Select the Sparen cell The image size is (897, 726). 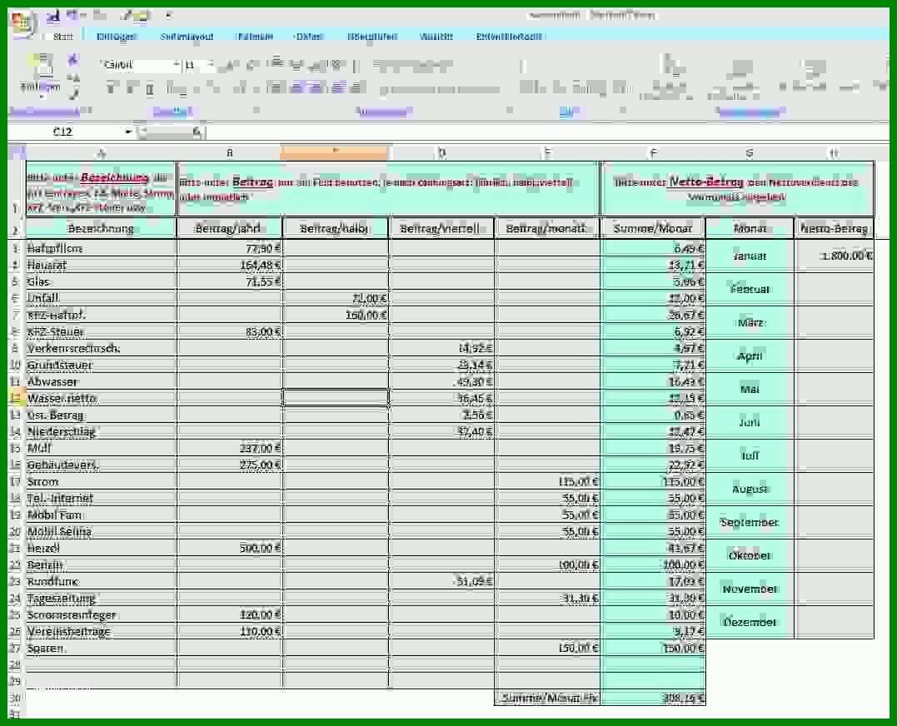pyautogui.click(x=101, y=649)
